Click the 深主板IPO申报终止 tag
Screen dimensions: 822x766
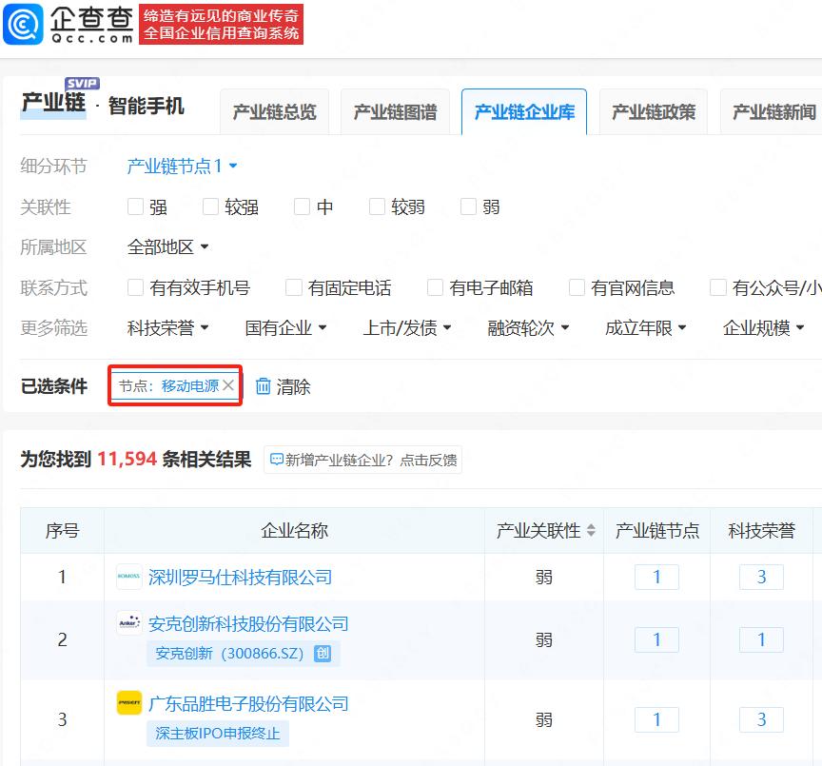tap(219, 734)
